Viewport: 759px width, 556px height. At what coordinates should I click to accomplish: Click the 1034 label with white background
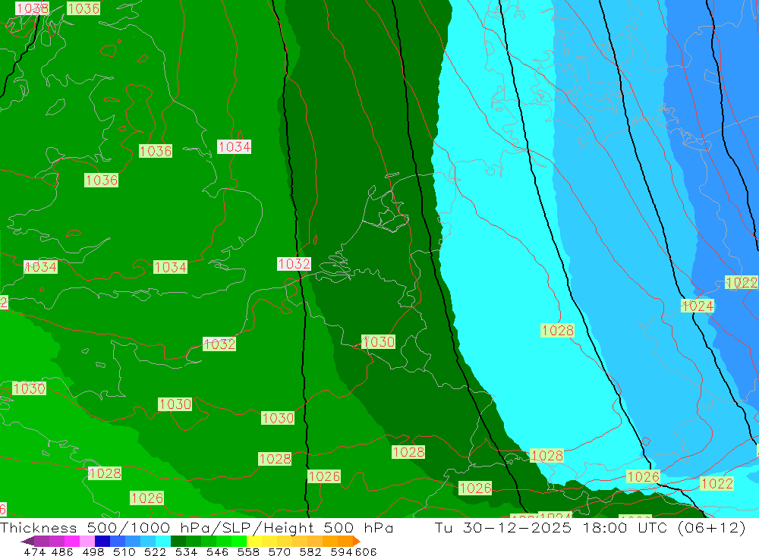234,146
